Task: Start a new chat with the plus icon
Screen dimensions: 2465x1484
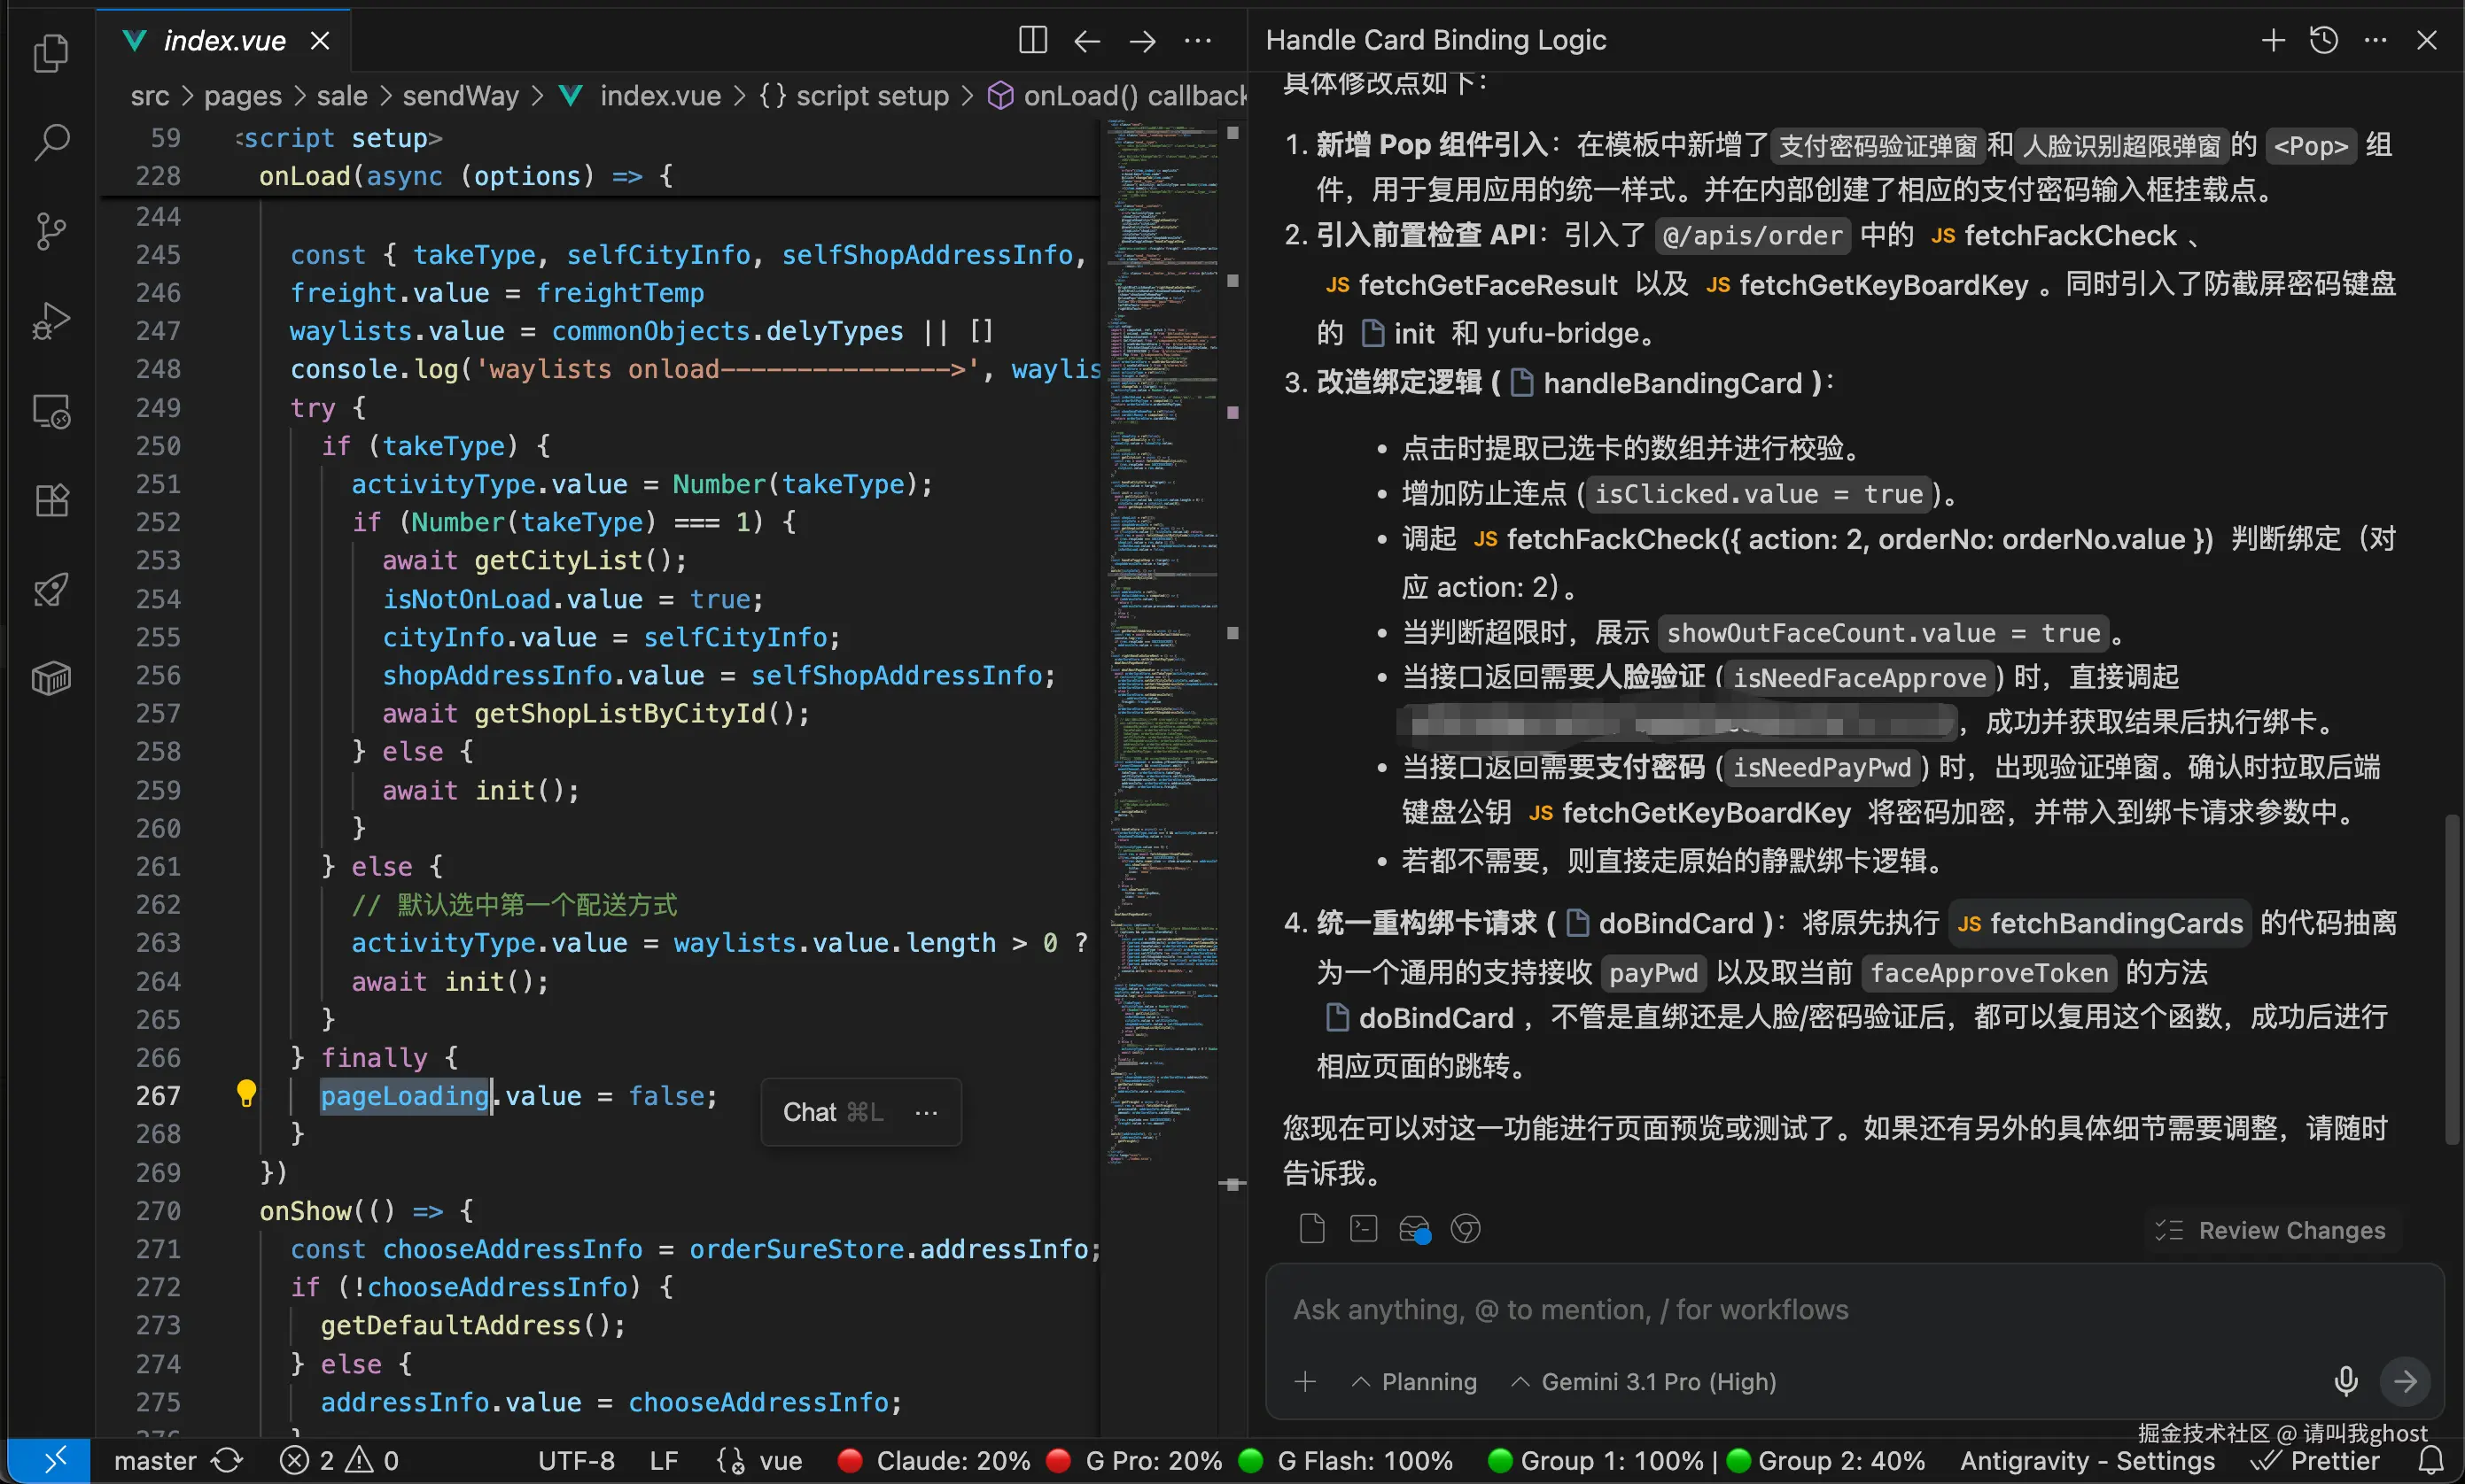Action: 2273,40
